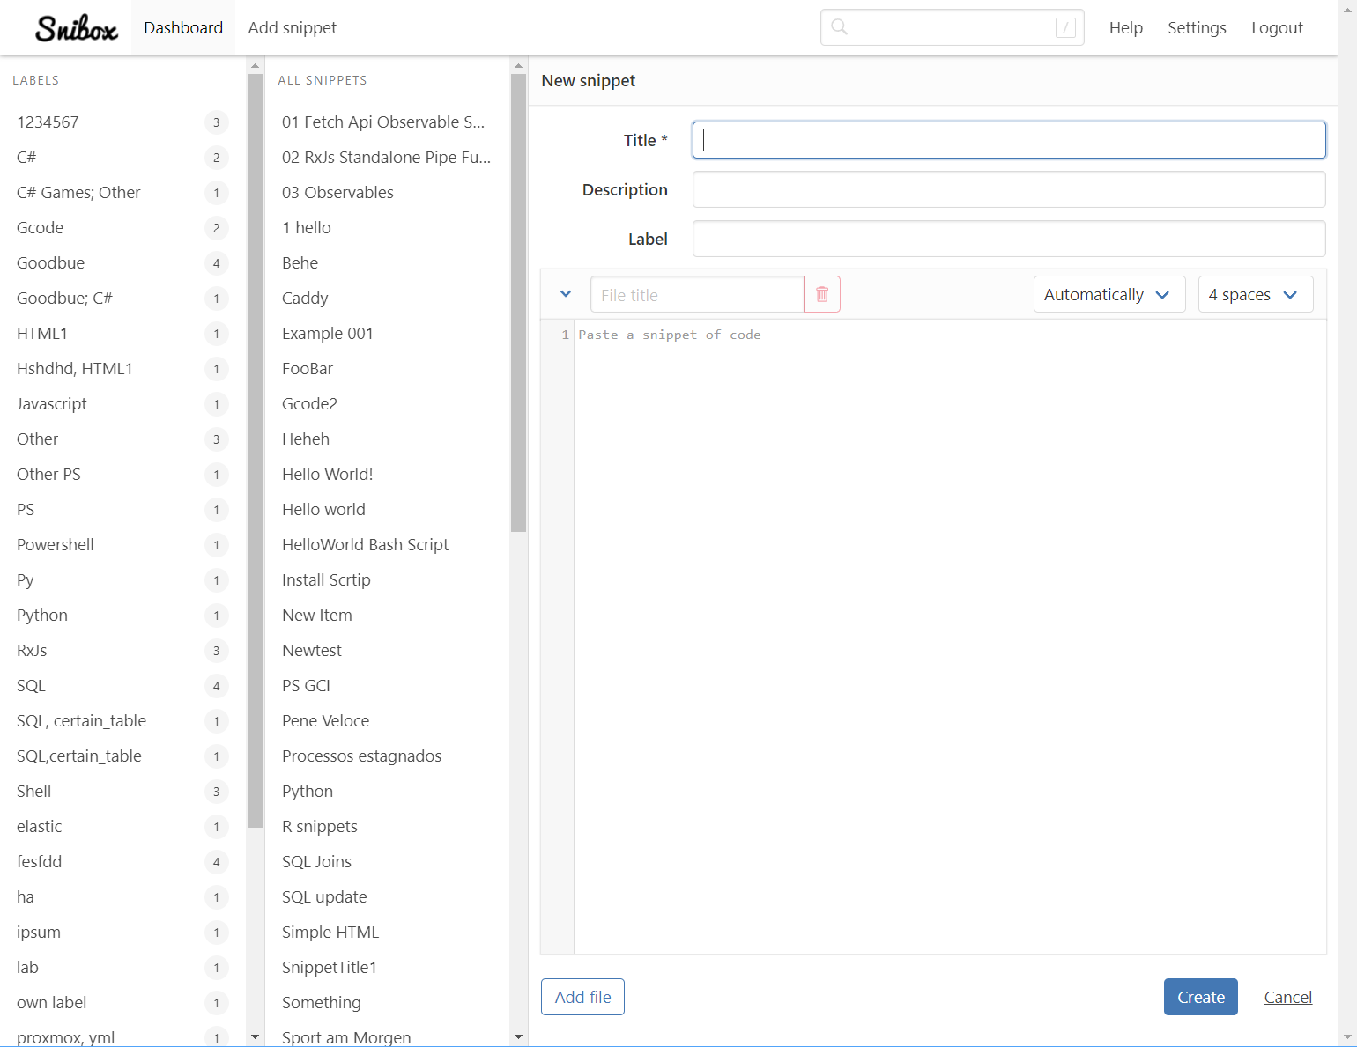Focus the Description input field

point(1009,189)
